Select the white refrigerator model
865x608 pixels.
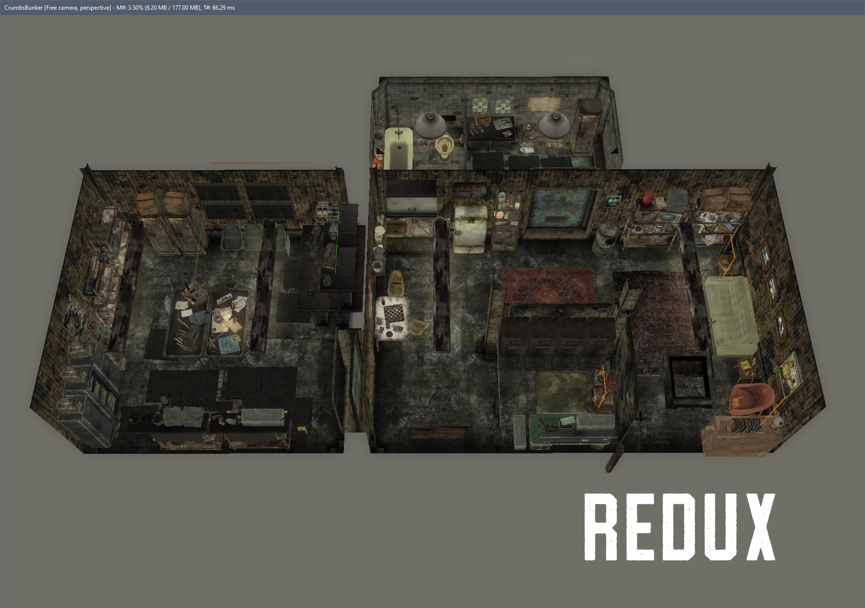click(x=470, y=228)
